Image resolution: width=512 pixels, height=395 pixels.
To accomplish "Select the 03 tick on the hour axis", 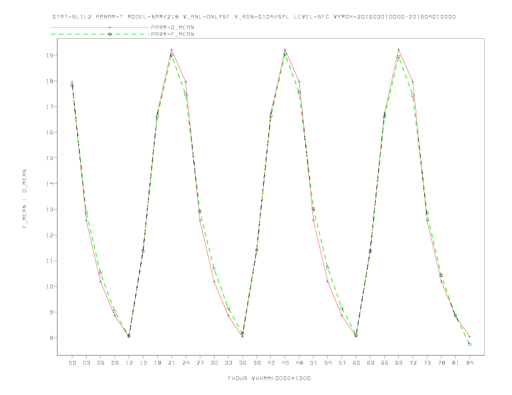I will tap(86, 363).
